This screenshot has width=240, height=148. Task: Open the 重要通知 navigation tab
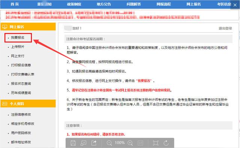coord(44,4)
